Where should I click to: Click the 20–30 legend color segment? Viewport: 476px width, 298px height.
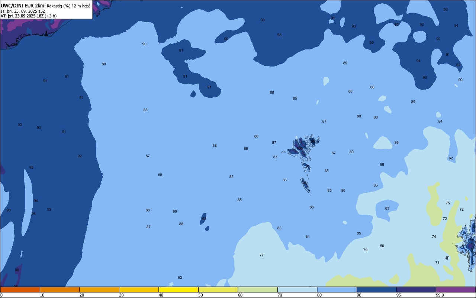(x=99, y=289)
